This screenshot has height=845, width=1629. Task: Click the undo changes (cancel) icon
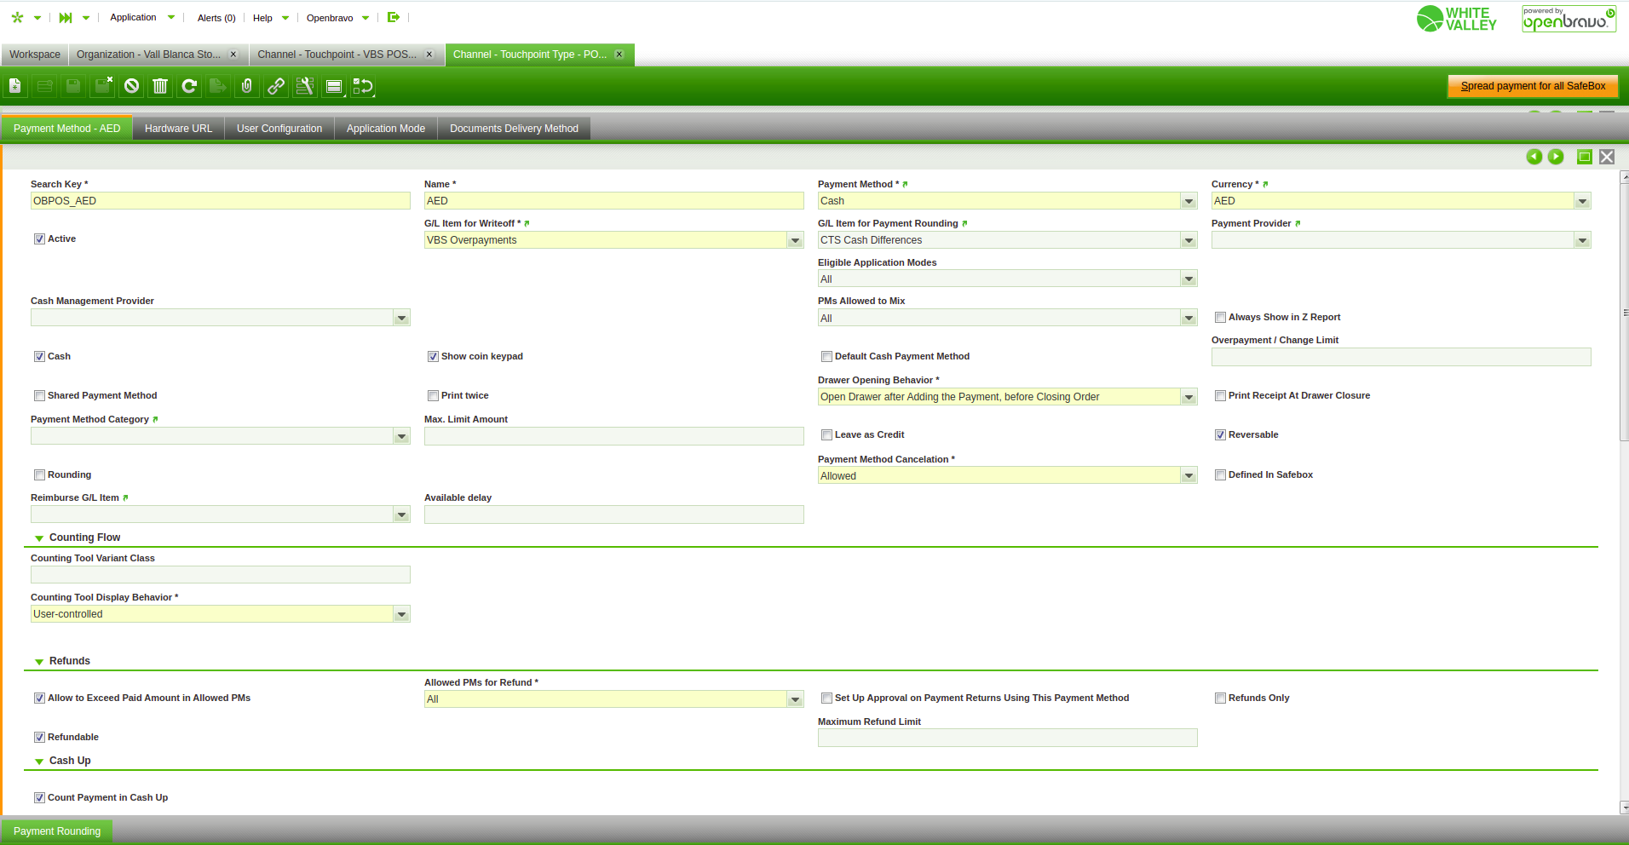click(x=131, y=86)
